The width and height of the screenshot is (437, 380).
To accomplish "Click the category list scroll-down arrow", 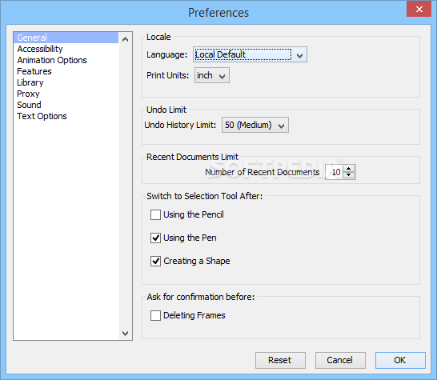I will (125, 333).
